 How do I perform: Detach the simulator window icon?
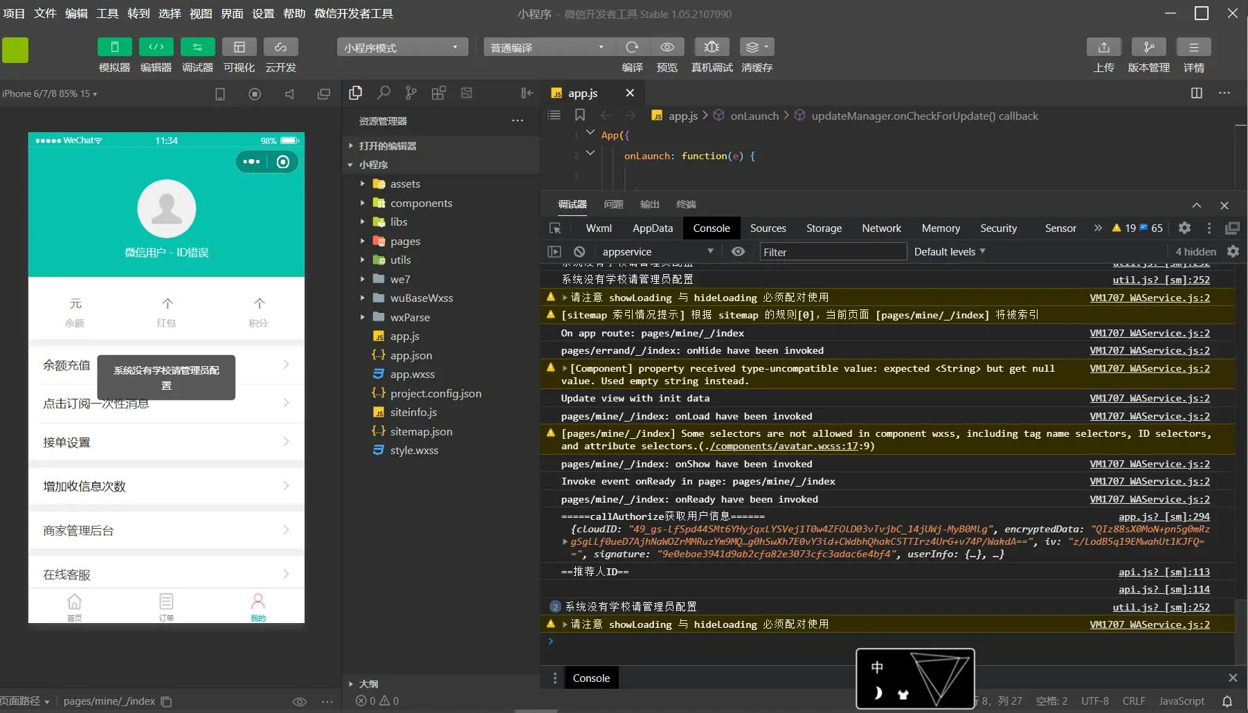point(324,94)
